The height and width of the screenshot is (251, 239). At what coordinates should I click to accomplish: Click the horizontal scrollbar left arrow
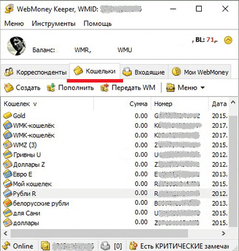[5, 233]
